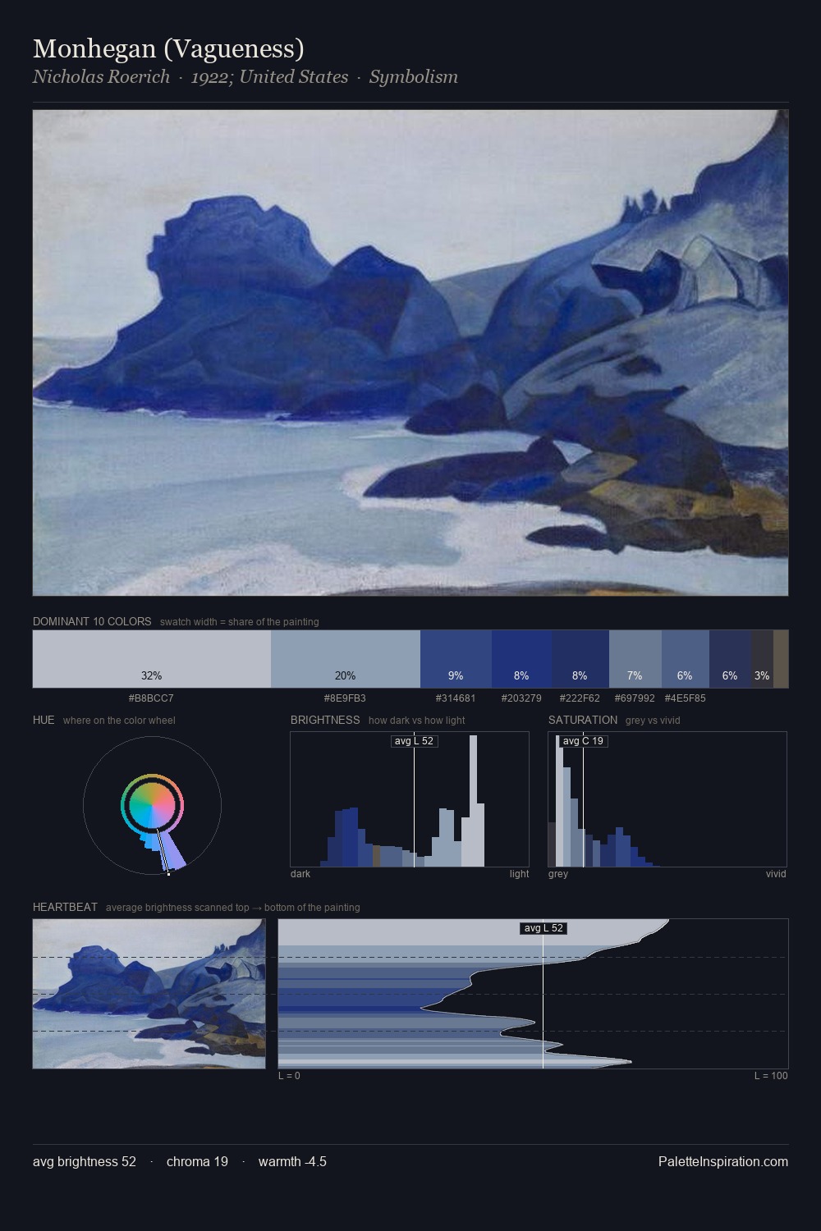Image resolution: width=821 pixels, height=1231 pixels.
Task: Click the 'warmth -4.5' footer text
Action: (292, 1161)
